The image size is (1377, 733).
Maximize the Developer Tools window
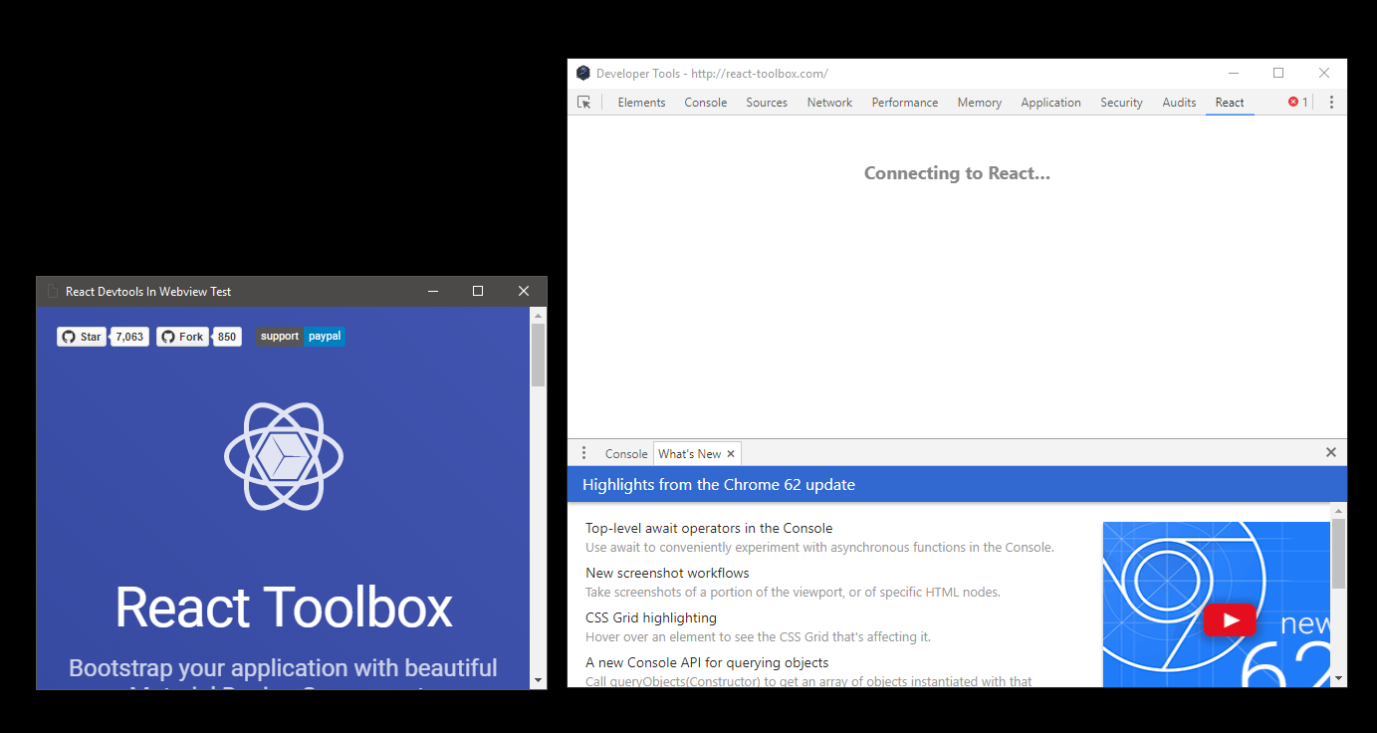[1278, 73]
